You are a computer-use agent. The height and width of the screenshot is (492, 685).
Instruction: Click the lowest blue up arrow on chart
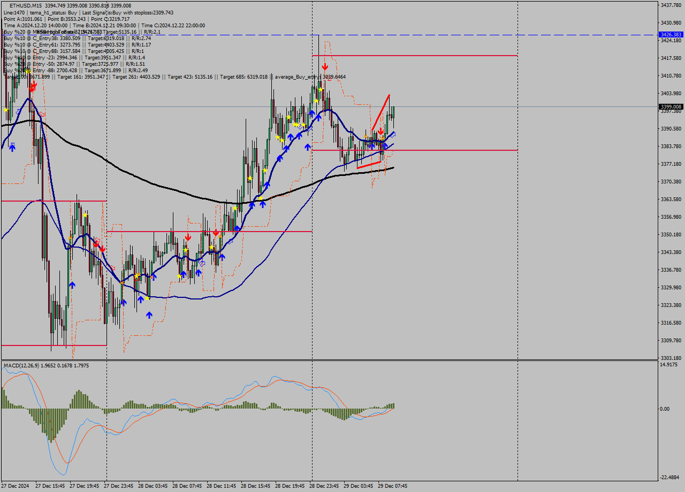(149, 315)
